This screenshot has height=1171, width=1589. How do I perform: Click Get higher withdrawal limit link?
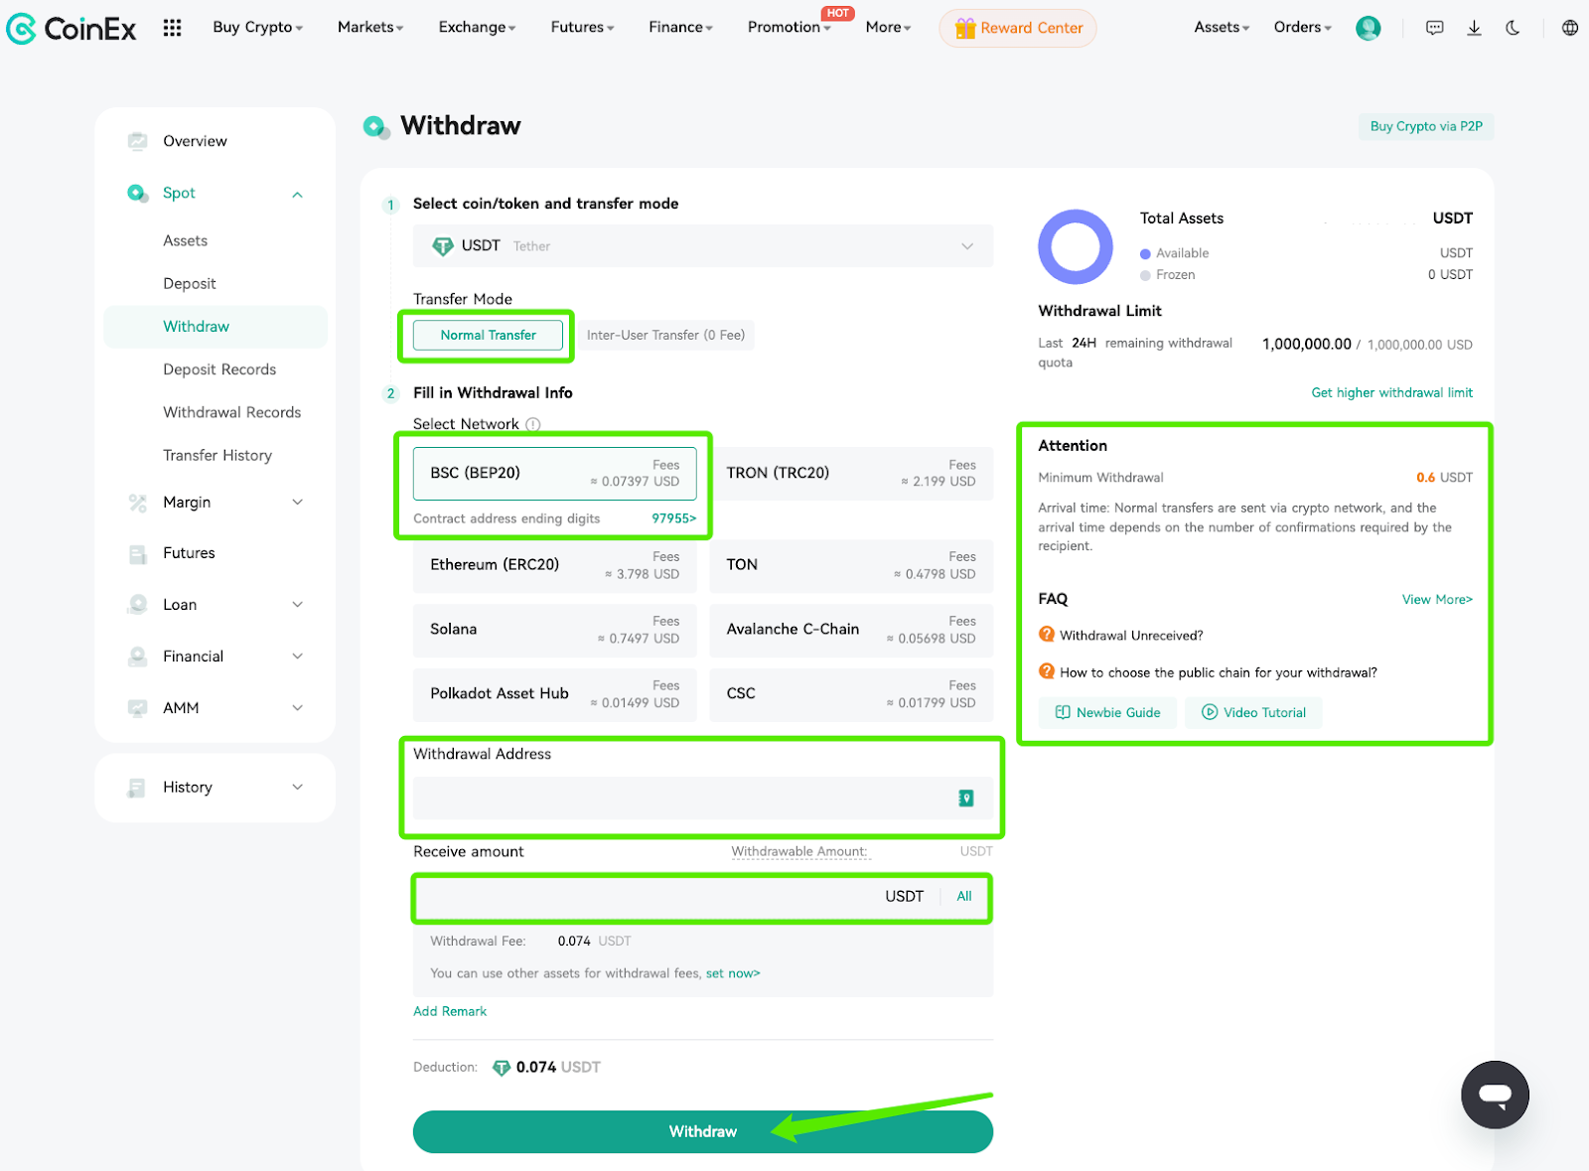click(x=1391, y=393)
